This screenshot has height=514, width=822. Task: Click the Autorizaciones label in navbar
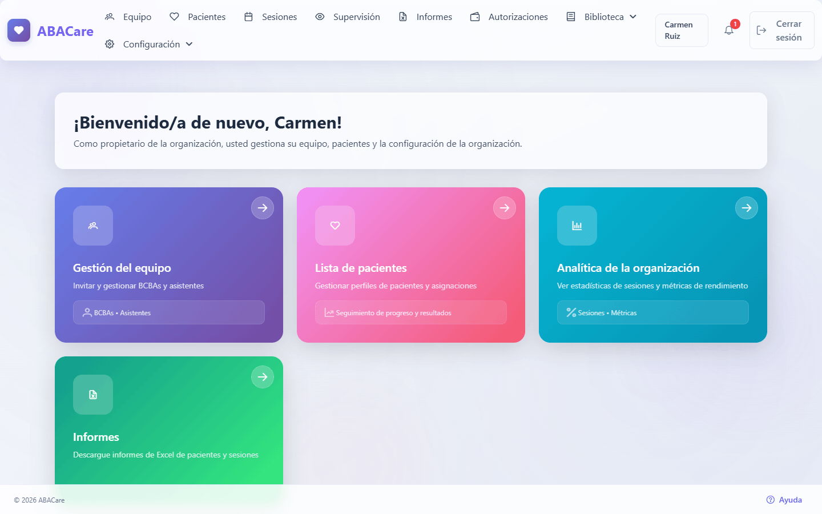pos(518,17)
